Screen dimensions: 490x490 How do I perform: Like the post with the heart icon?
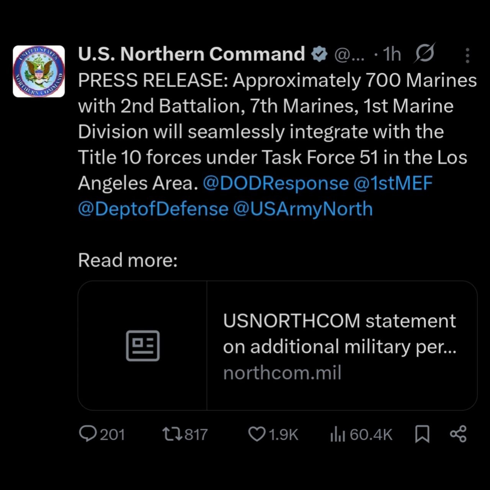(256, 434)
